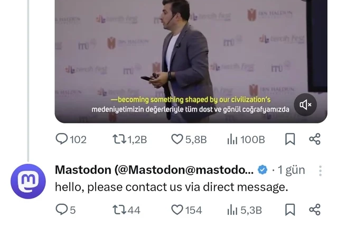Unmute the video with speaker icon

click(305, 105)
